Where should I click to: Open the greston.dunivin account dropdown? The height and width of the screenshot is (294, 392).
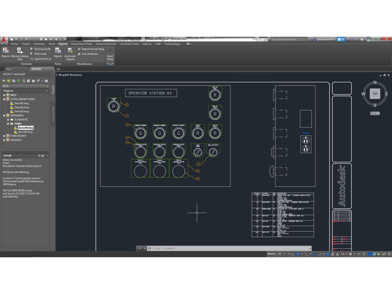tap(326, 39)
